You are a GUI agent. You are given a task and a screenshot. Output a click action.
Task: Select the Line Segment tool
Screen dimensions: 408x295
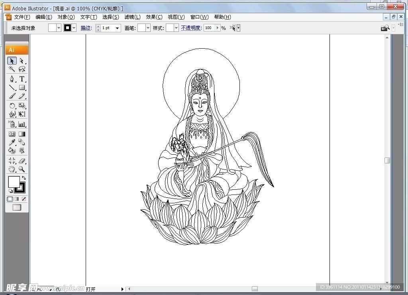[12, 87]
